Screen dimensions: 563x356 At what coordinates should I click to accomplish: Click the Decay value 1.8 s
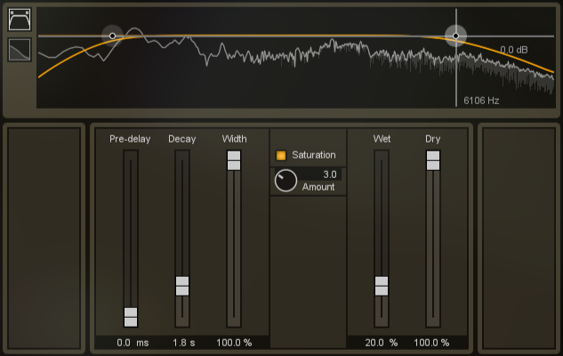click(184, 343)
